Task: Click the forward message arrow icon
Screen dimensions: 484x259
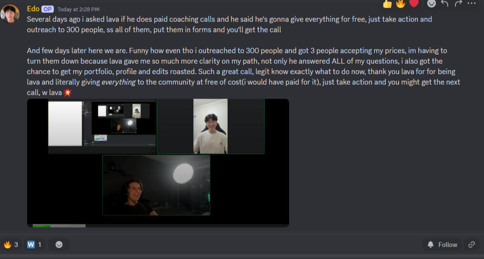Action: pyautogui.click(x=458, y=3)
